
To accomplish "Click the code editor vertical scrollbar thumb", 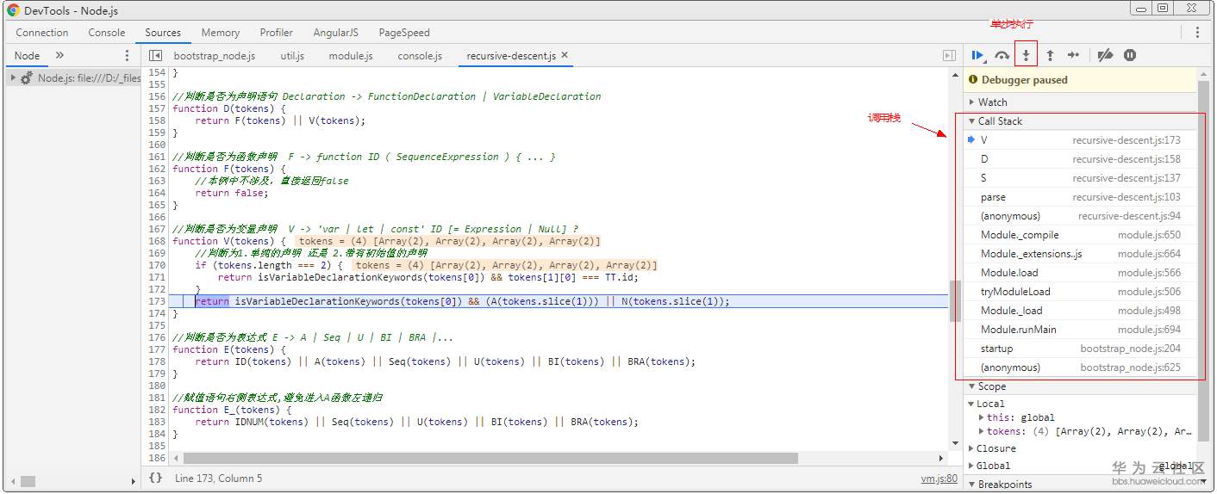I will [x=955, y=300].
